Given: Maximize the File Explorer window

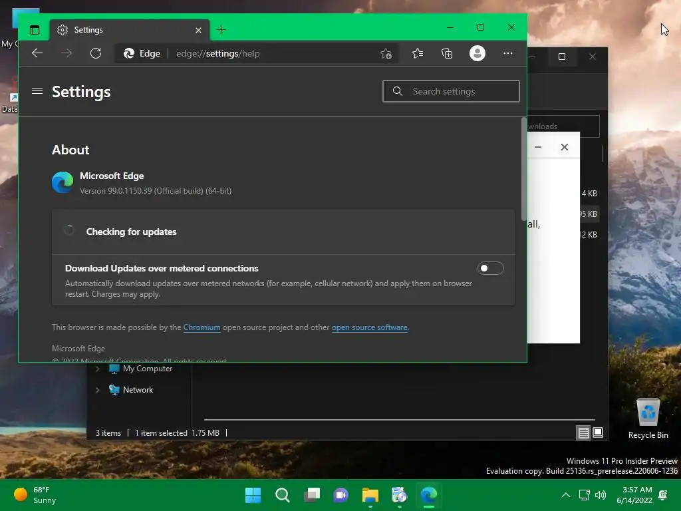Looking at the screenshot, I should 562,57.
